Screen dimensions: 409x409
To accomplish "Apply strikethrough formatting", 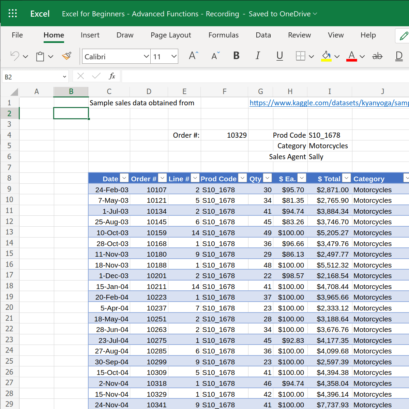I will [377, 56].
